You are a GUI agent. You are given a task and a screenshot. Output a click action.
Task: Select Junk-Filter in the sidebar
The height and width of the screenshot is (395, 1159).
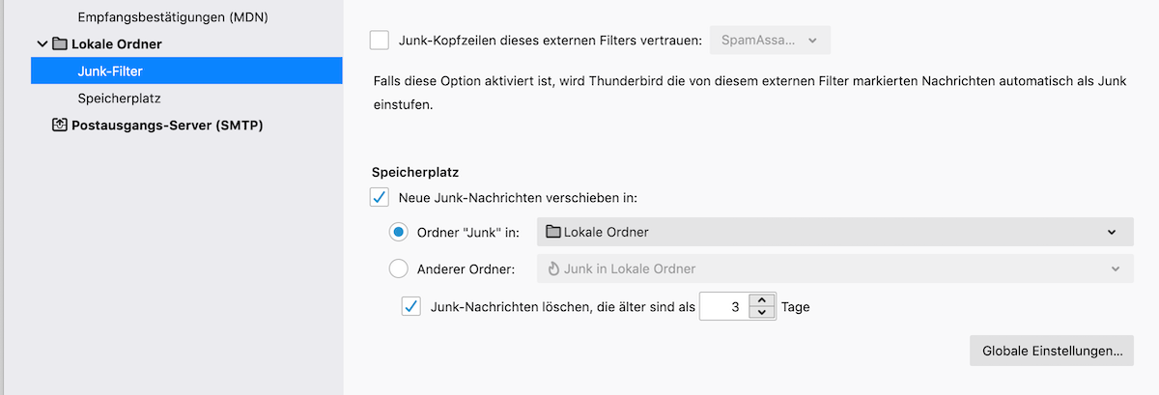click(x=110, y=71)
